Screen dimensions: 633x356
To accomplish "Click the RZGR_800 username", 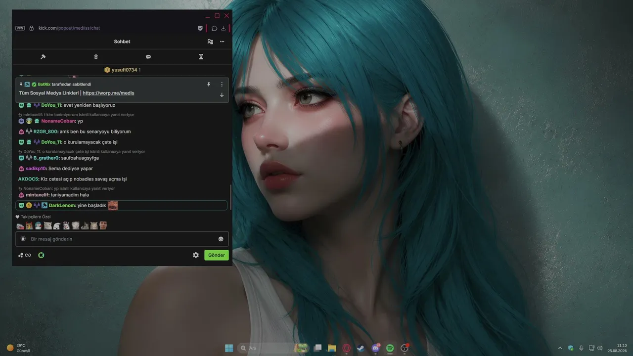I will point(45,132).
